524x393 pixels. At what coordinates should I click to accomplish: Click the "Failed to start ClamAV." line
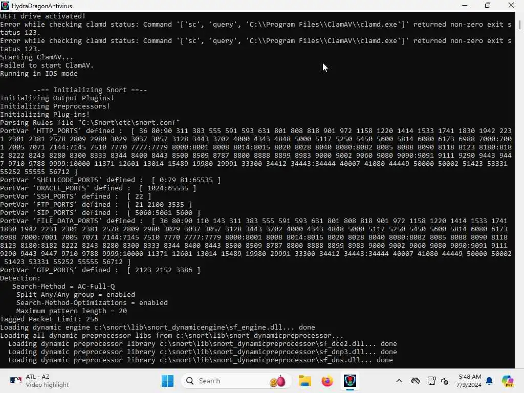[x=47, y=65]
